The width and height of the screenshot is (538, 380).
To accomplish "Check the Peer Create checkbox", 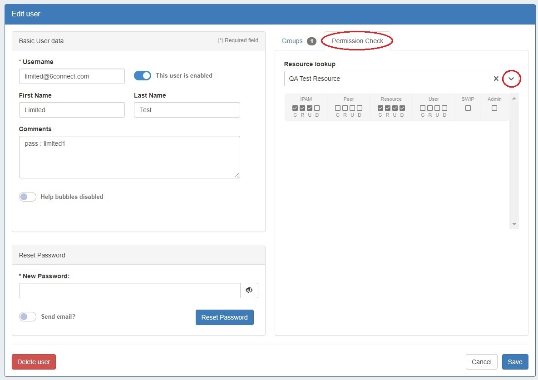I will click(337, 108).
